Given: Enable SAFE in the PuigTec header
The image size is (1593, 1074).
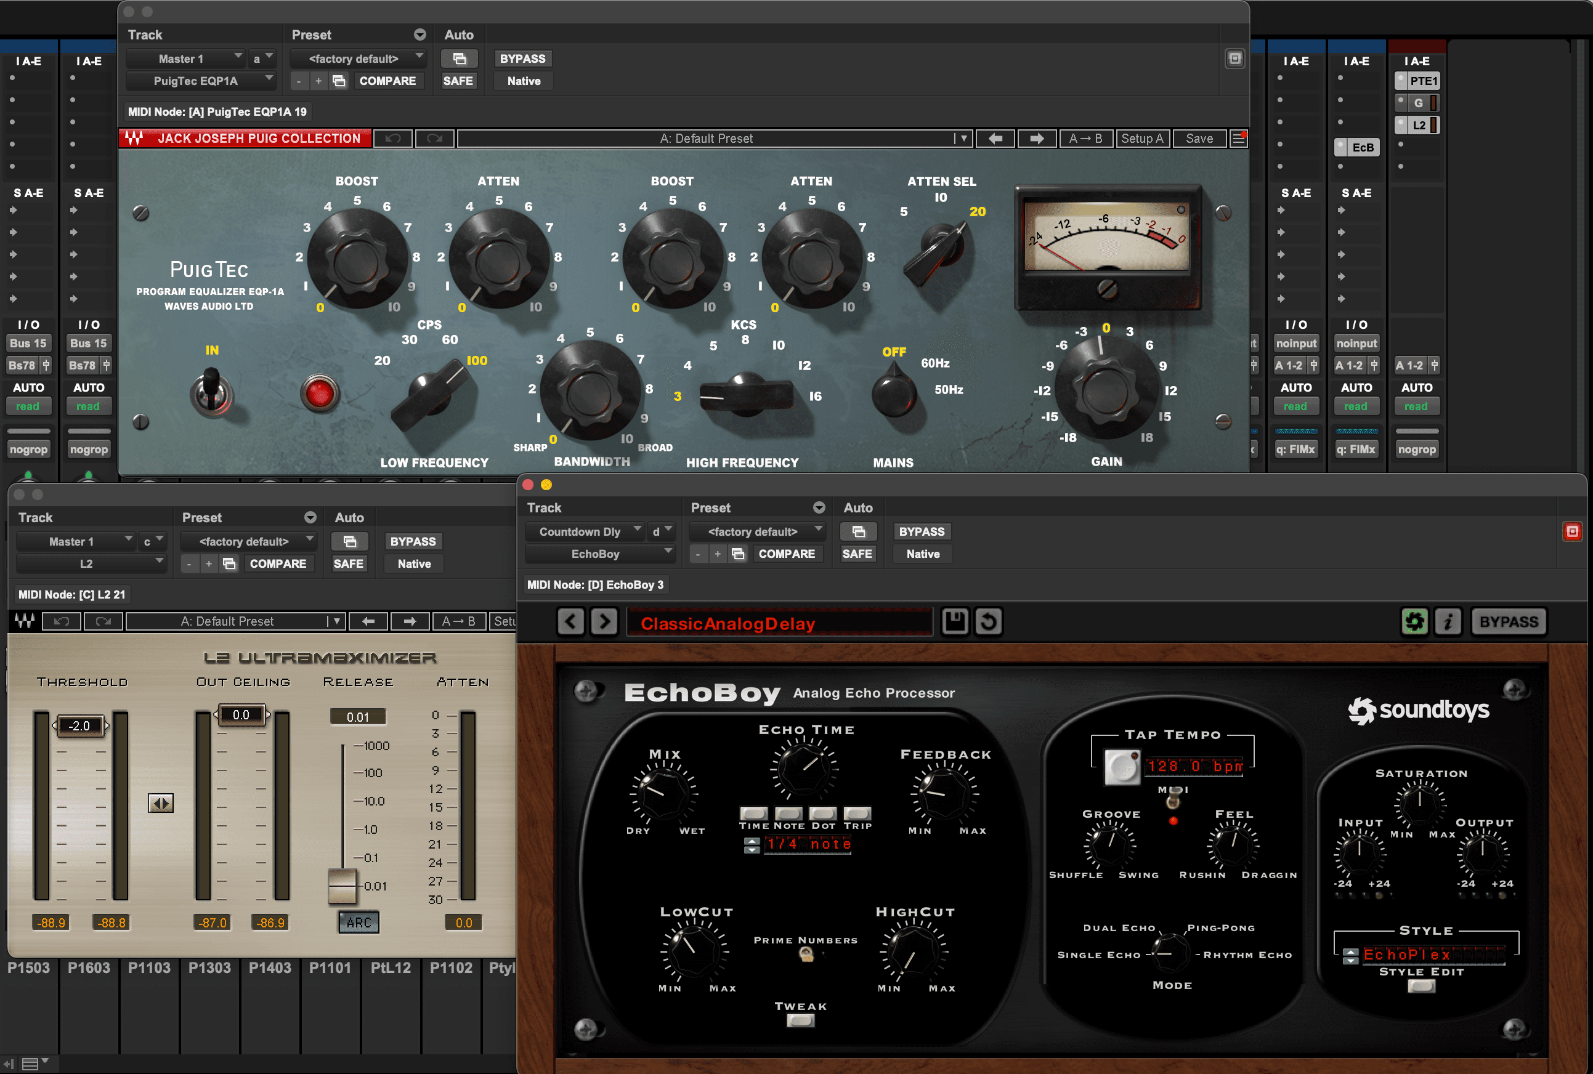Looking at the screenshot, I should coord(458,81).
